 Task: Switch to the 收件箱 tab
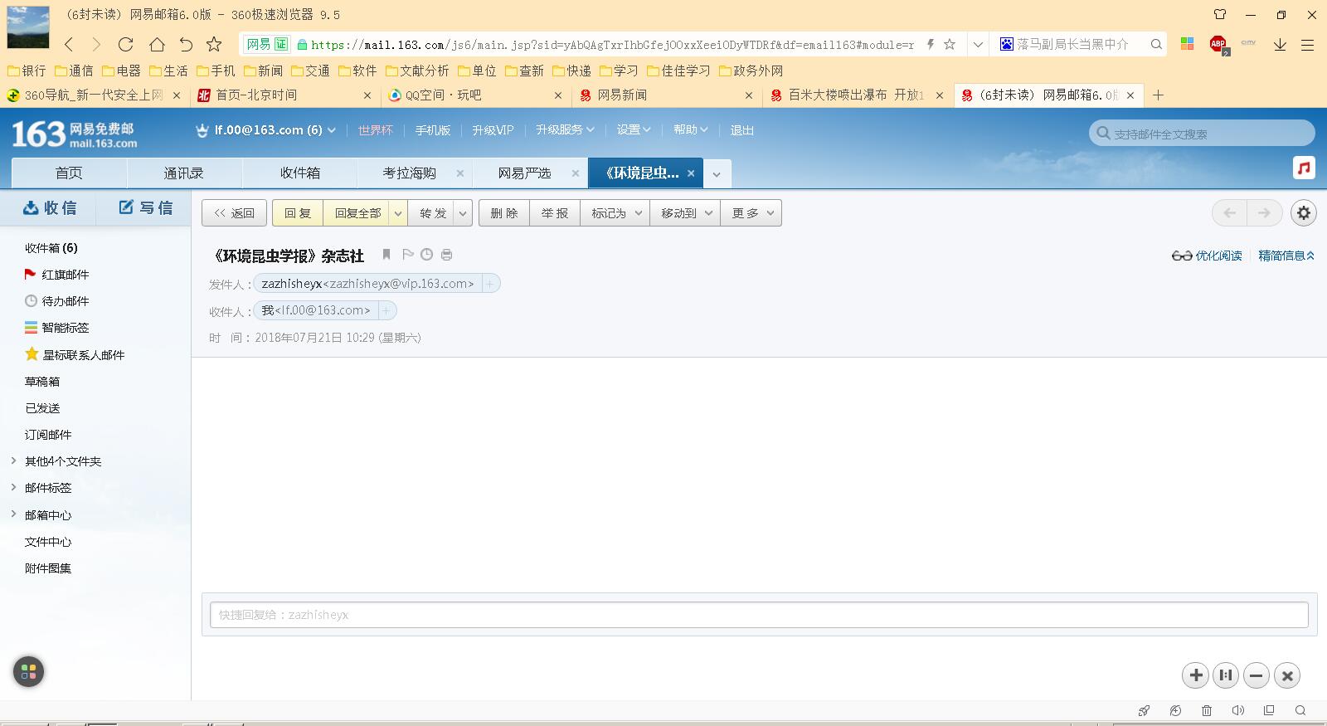(x=299, y=173)
